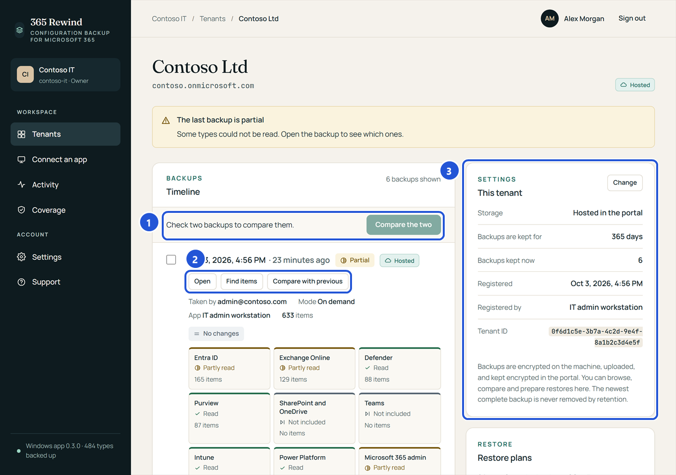
Task: Click the Windows app 0.3.0 status text
Action: (70, 451)
